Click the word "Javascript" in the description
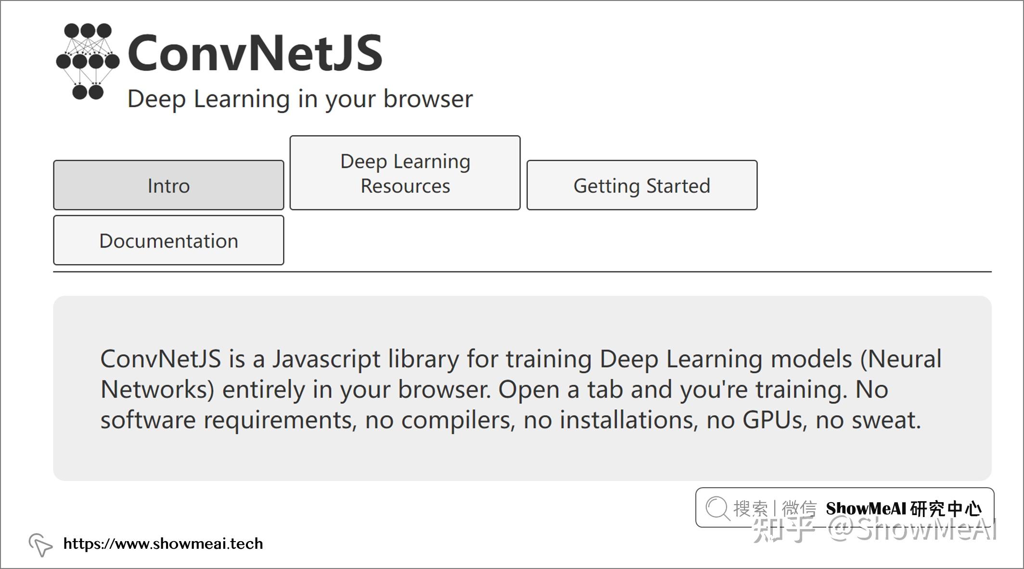 (326, 359)
